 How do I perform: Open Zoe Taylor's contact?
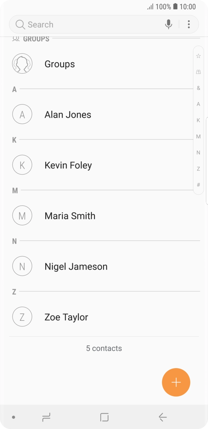(x=66, y=317)
